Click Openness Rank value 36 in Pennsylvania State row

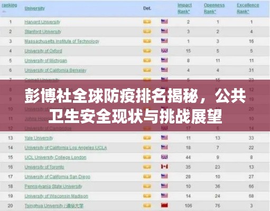[x=218, y=186]
